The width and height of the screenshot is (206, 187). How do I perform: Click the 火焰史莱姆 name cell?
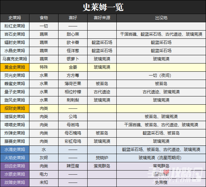tap(15, 158)
